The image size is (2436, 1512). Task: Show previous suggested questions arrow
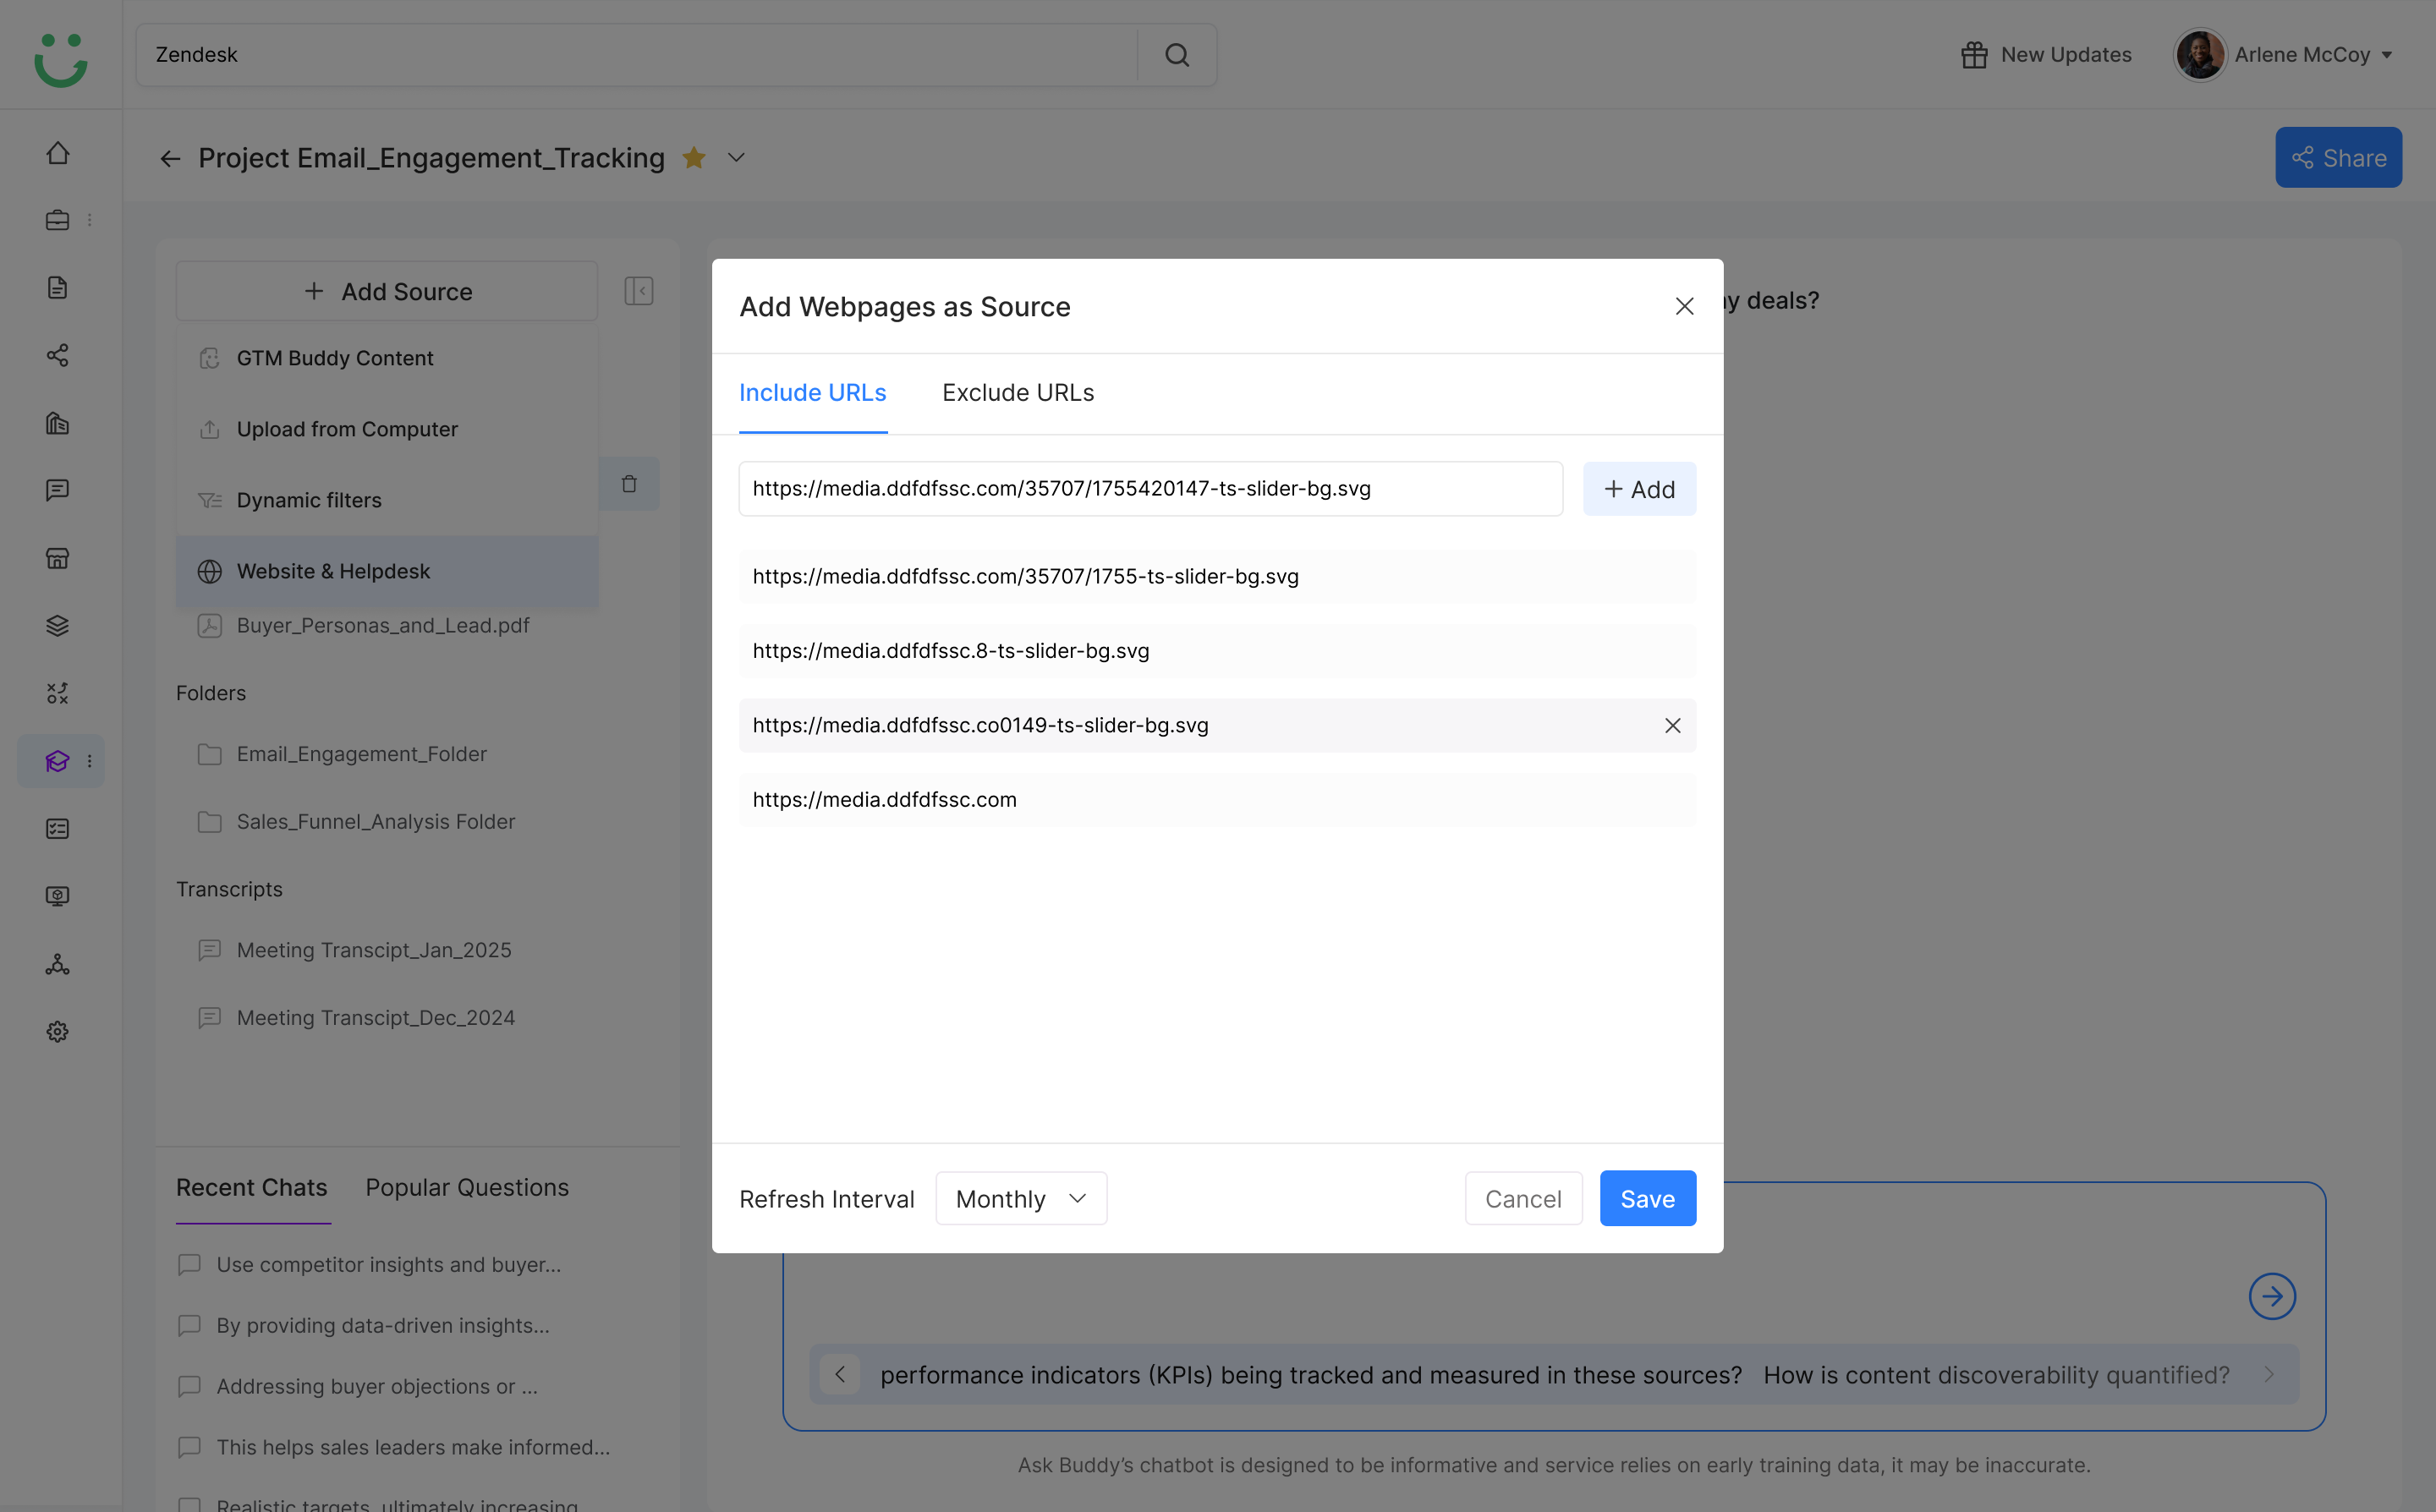click(x=840, y=1374)
